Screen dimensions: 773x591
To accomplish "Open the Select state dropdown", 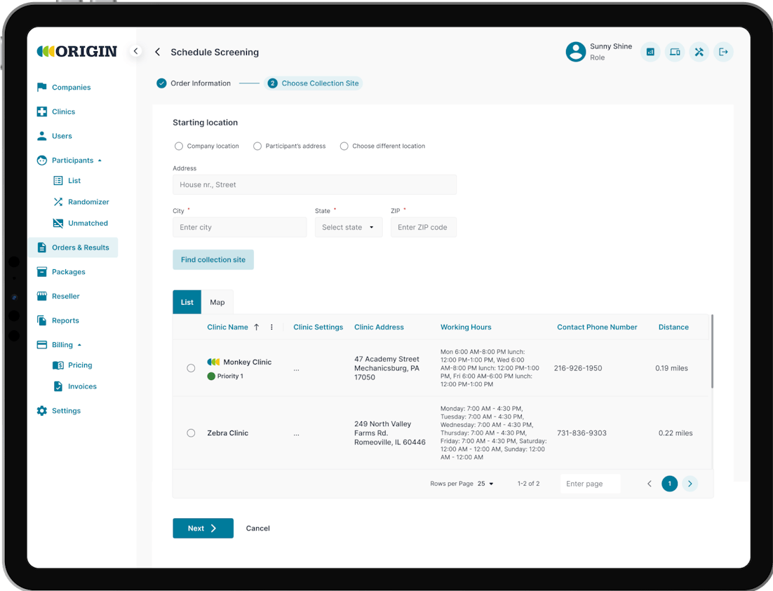I will [349, 227].
